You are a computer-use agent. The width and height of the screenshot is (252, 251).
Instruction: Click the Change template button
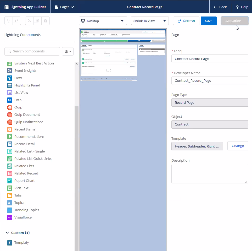238,146
